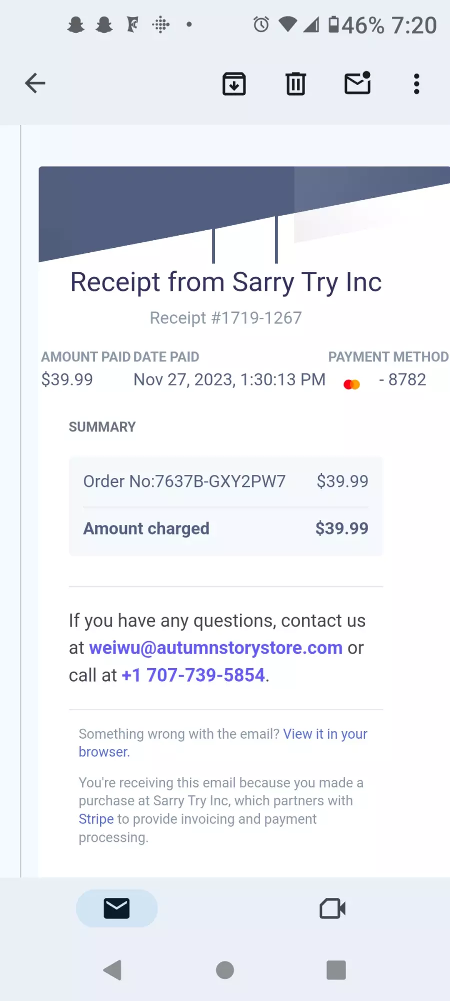This screenshot has width=450, height=1001.
Task: Open weiwu@autumnstorystore.com email link
Action: click(x=215, y=648)
